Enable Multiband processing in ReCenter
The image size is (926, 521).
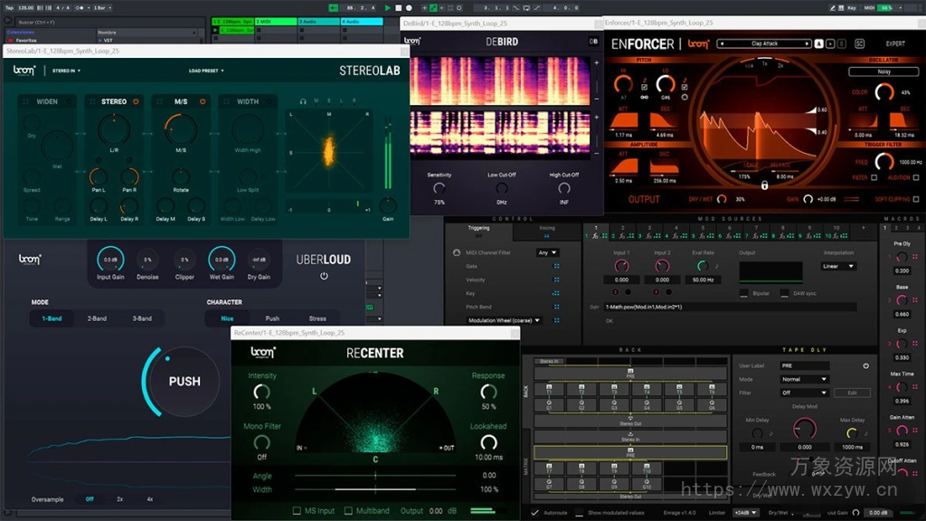click(x=349, y=509)
